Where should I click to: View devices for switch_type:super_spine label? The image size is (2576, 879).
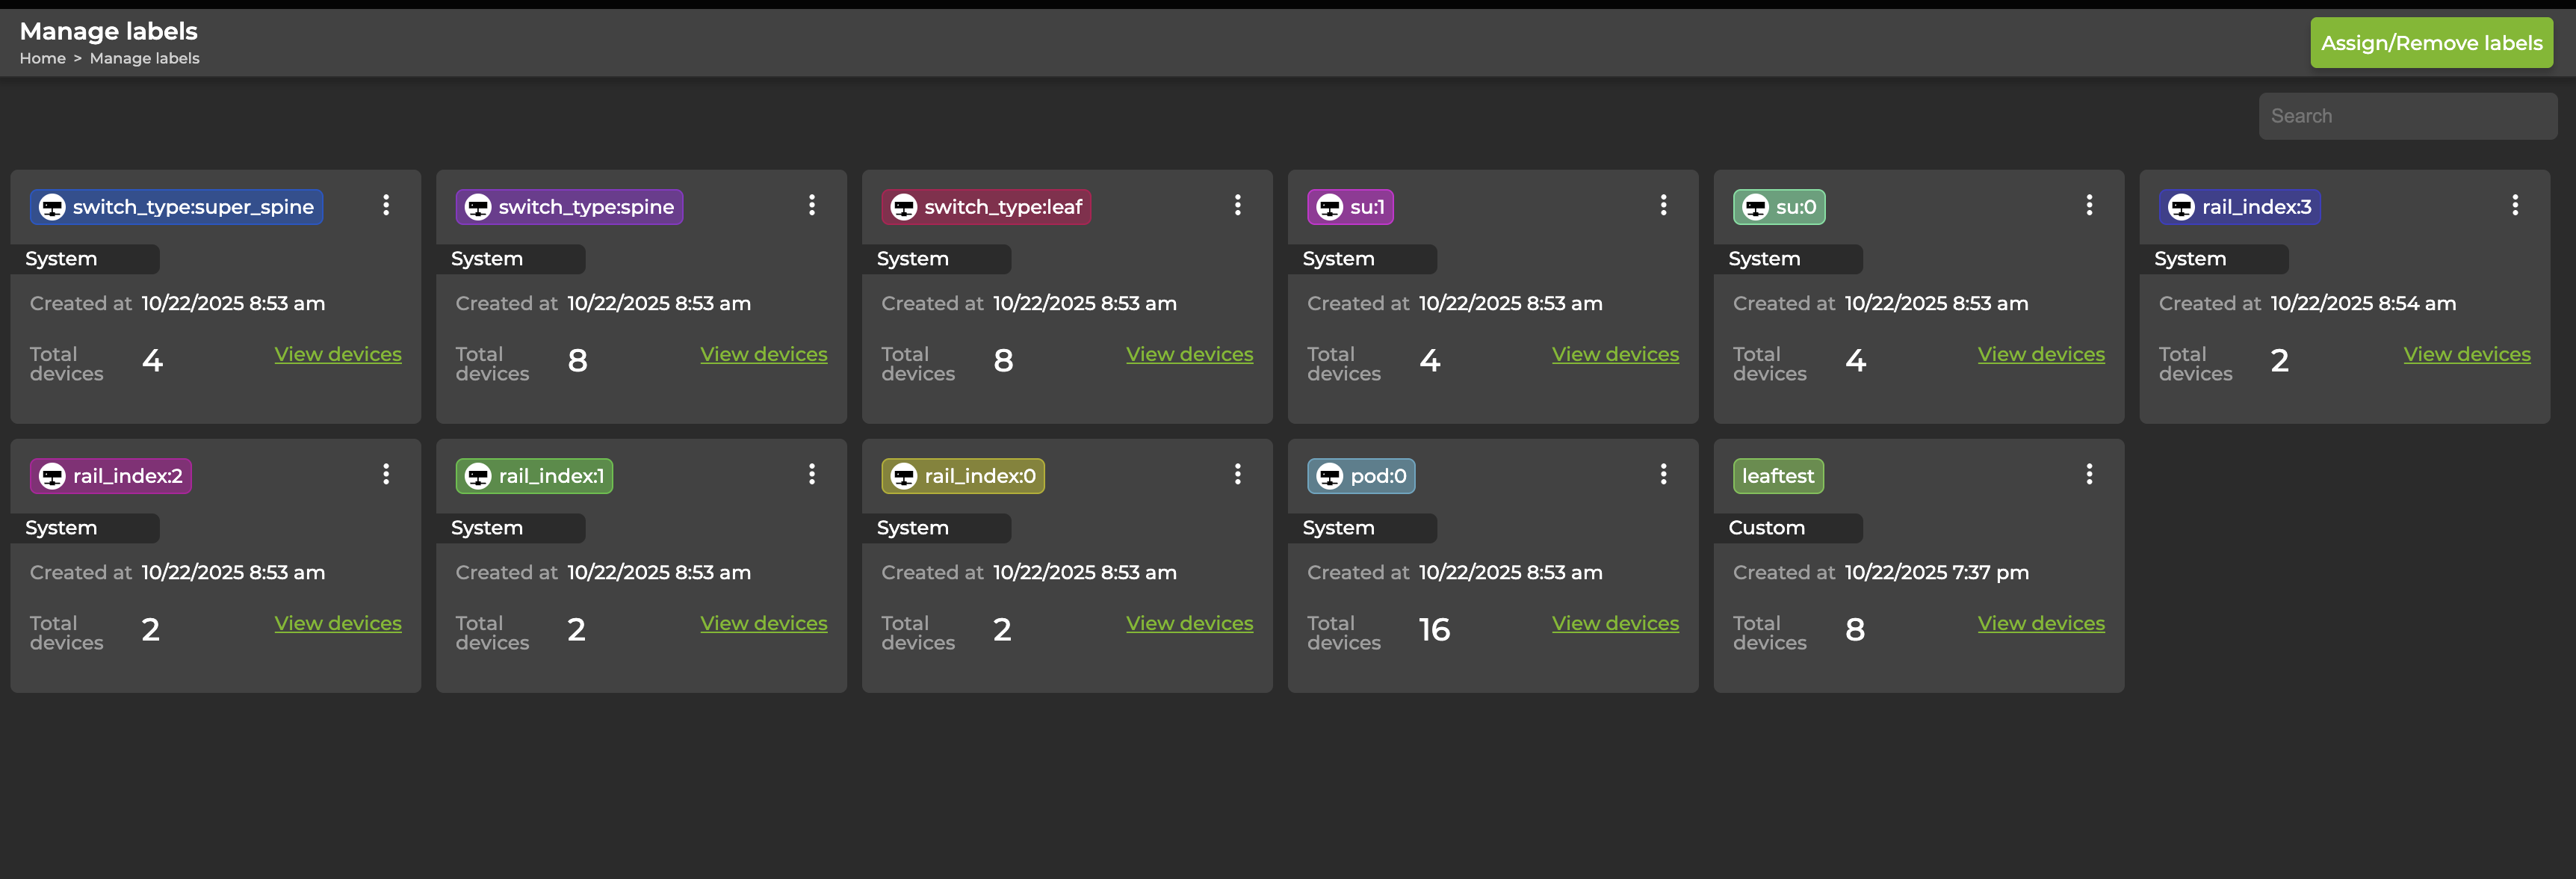pyautogui.click(x=338, y=354)
